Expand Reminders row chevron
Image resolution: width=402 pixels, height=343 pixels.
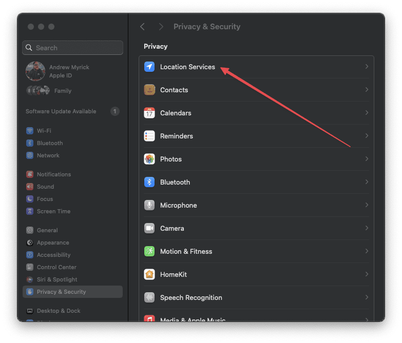[x=367, y=136]
